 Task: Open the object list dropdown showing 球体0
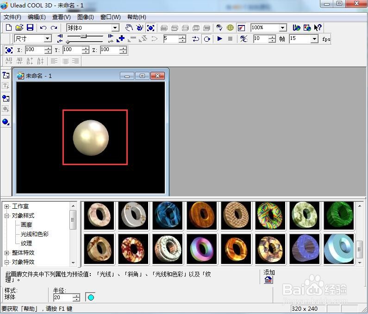115,28
